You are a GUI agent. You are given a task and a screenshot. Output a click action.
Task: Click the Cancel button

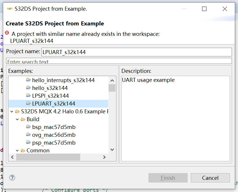(x=210, y=178)
